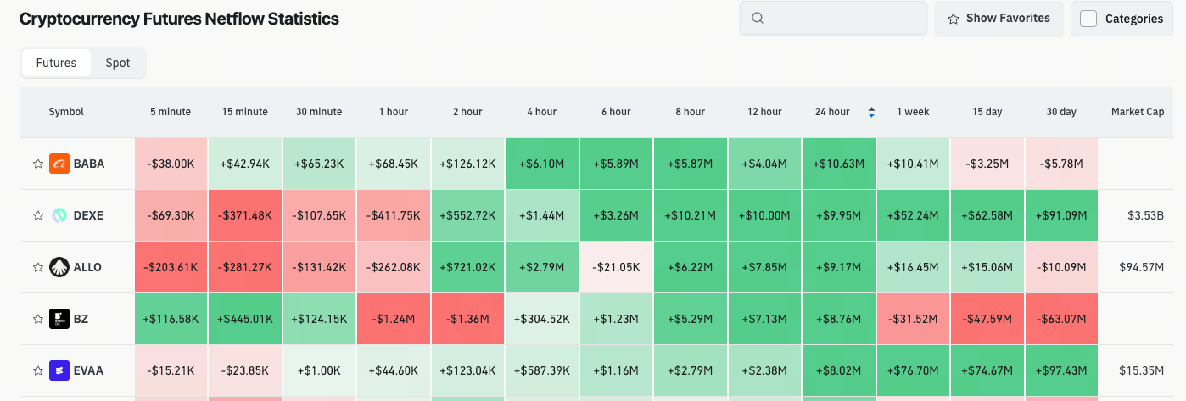The image size is (1186, 401).
Task: Sort by the 30 minute column
Action: 319,112
